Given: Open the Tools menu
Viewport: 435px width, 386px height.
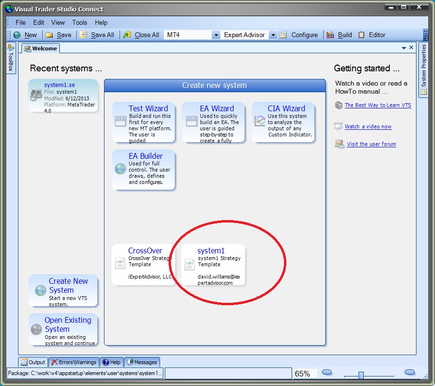Looking at the screenshot, I should click(x=80, y=22).
